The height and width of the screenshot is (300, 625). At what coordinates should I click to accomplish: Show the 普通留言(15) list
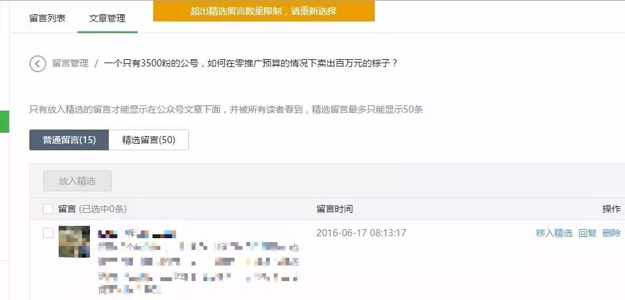tap(69, 140)
